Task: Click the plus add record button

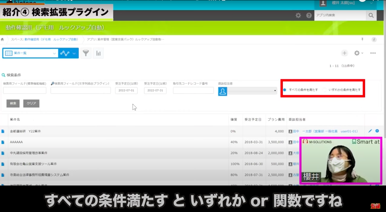Action: (344, 53)
